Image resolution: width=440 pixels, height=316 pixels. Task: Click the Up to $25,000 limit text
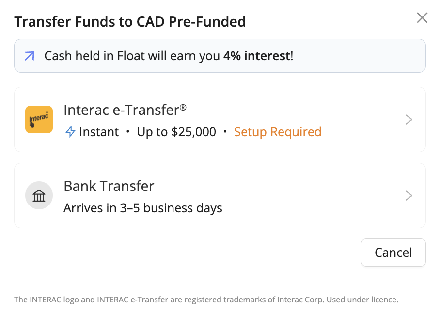pyautogui.click(x=176, y=131)
